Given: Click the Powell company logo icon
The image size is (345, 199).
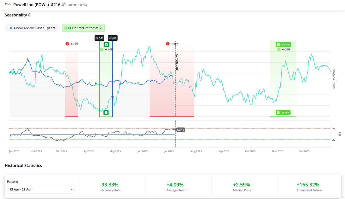Looking at the screenshot, I should coord(8,4).
